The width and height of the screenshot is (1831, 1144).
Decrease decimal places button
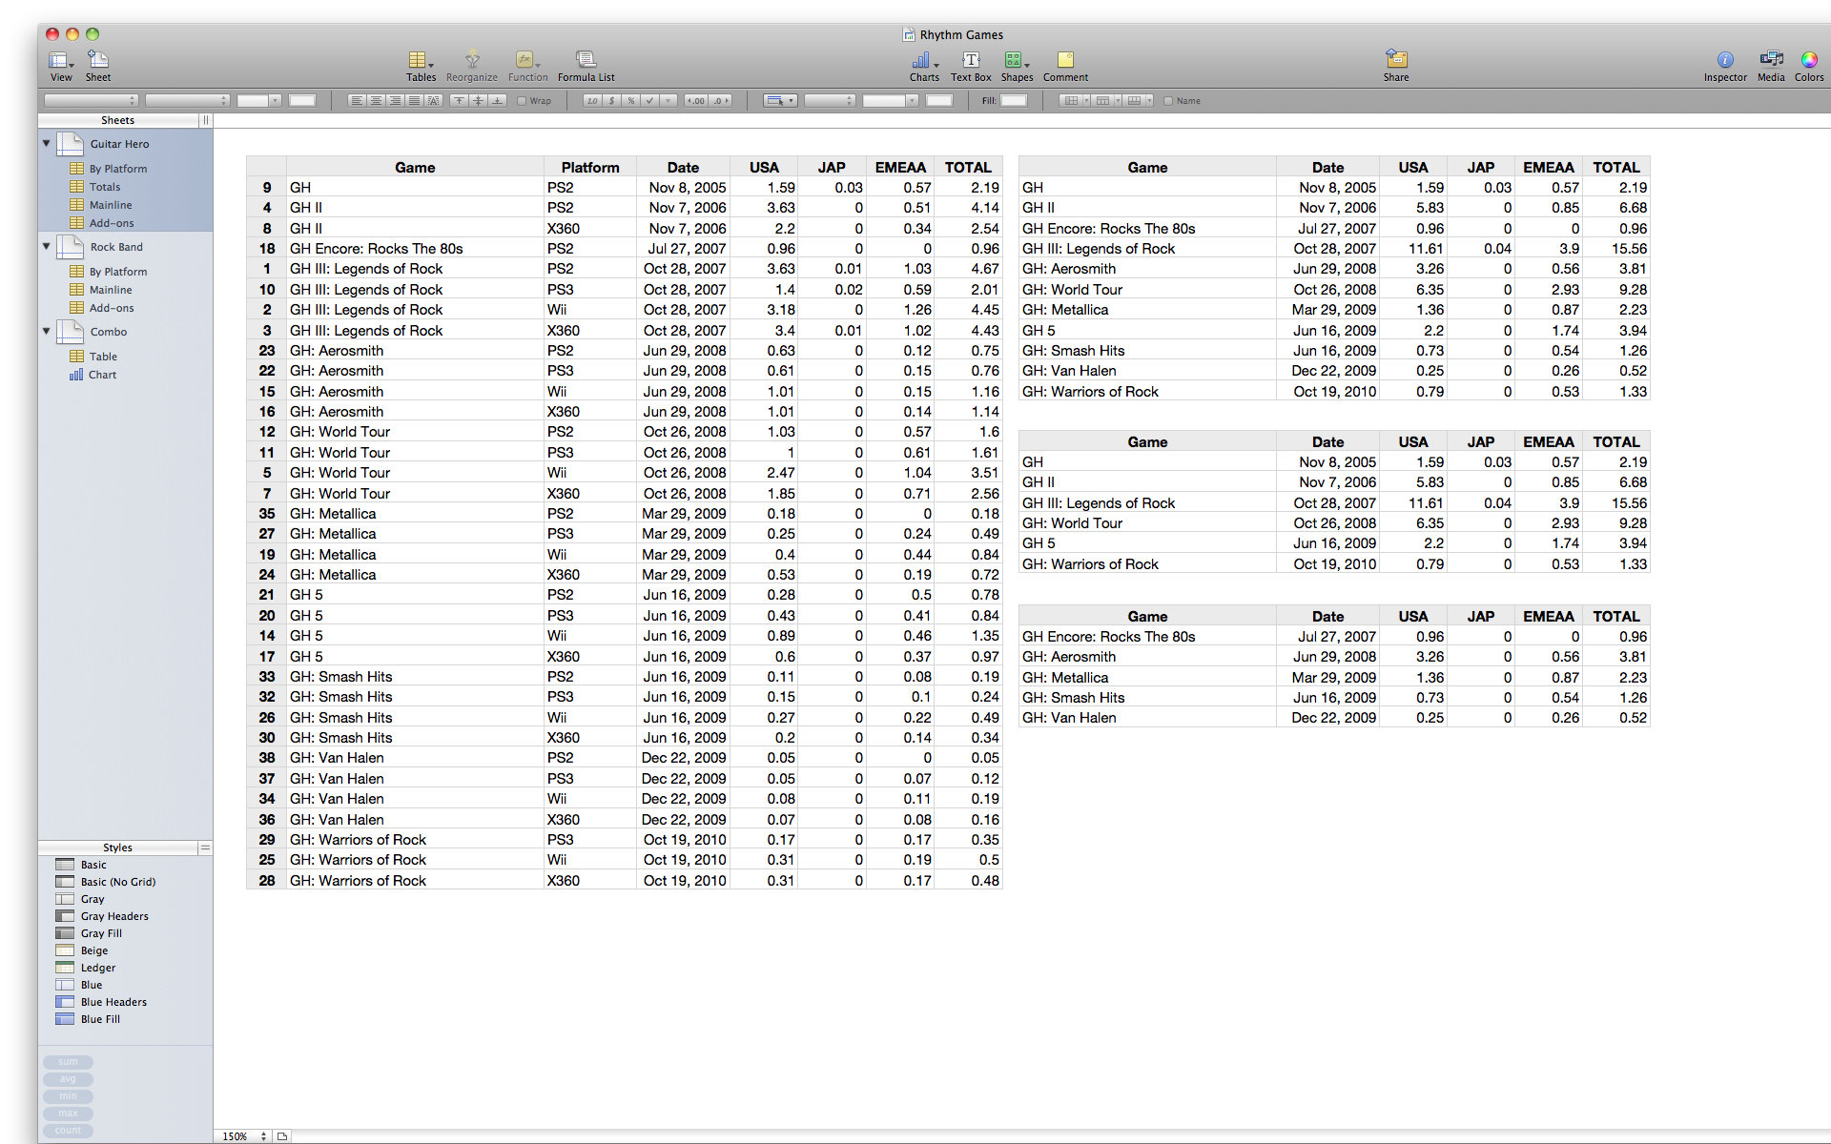click(x=695, y=100)
